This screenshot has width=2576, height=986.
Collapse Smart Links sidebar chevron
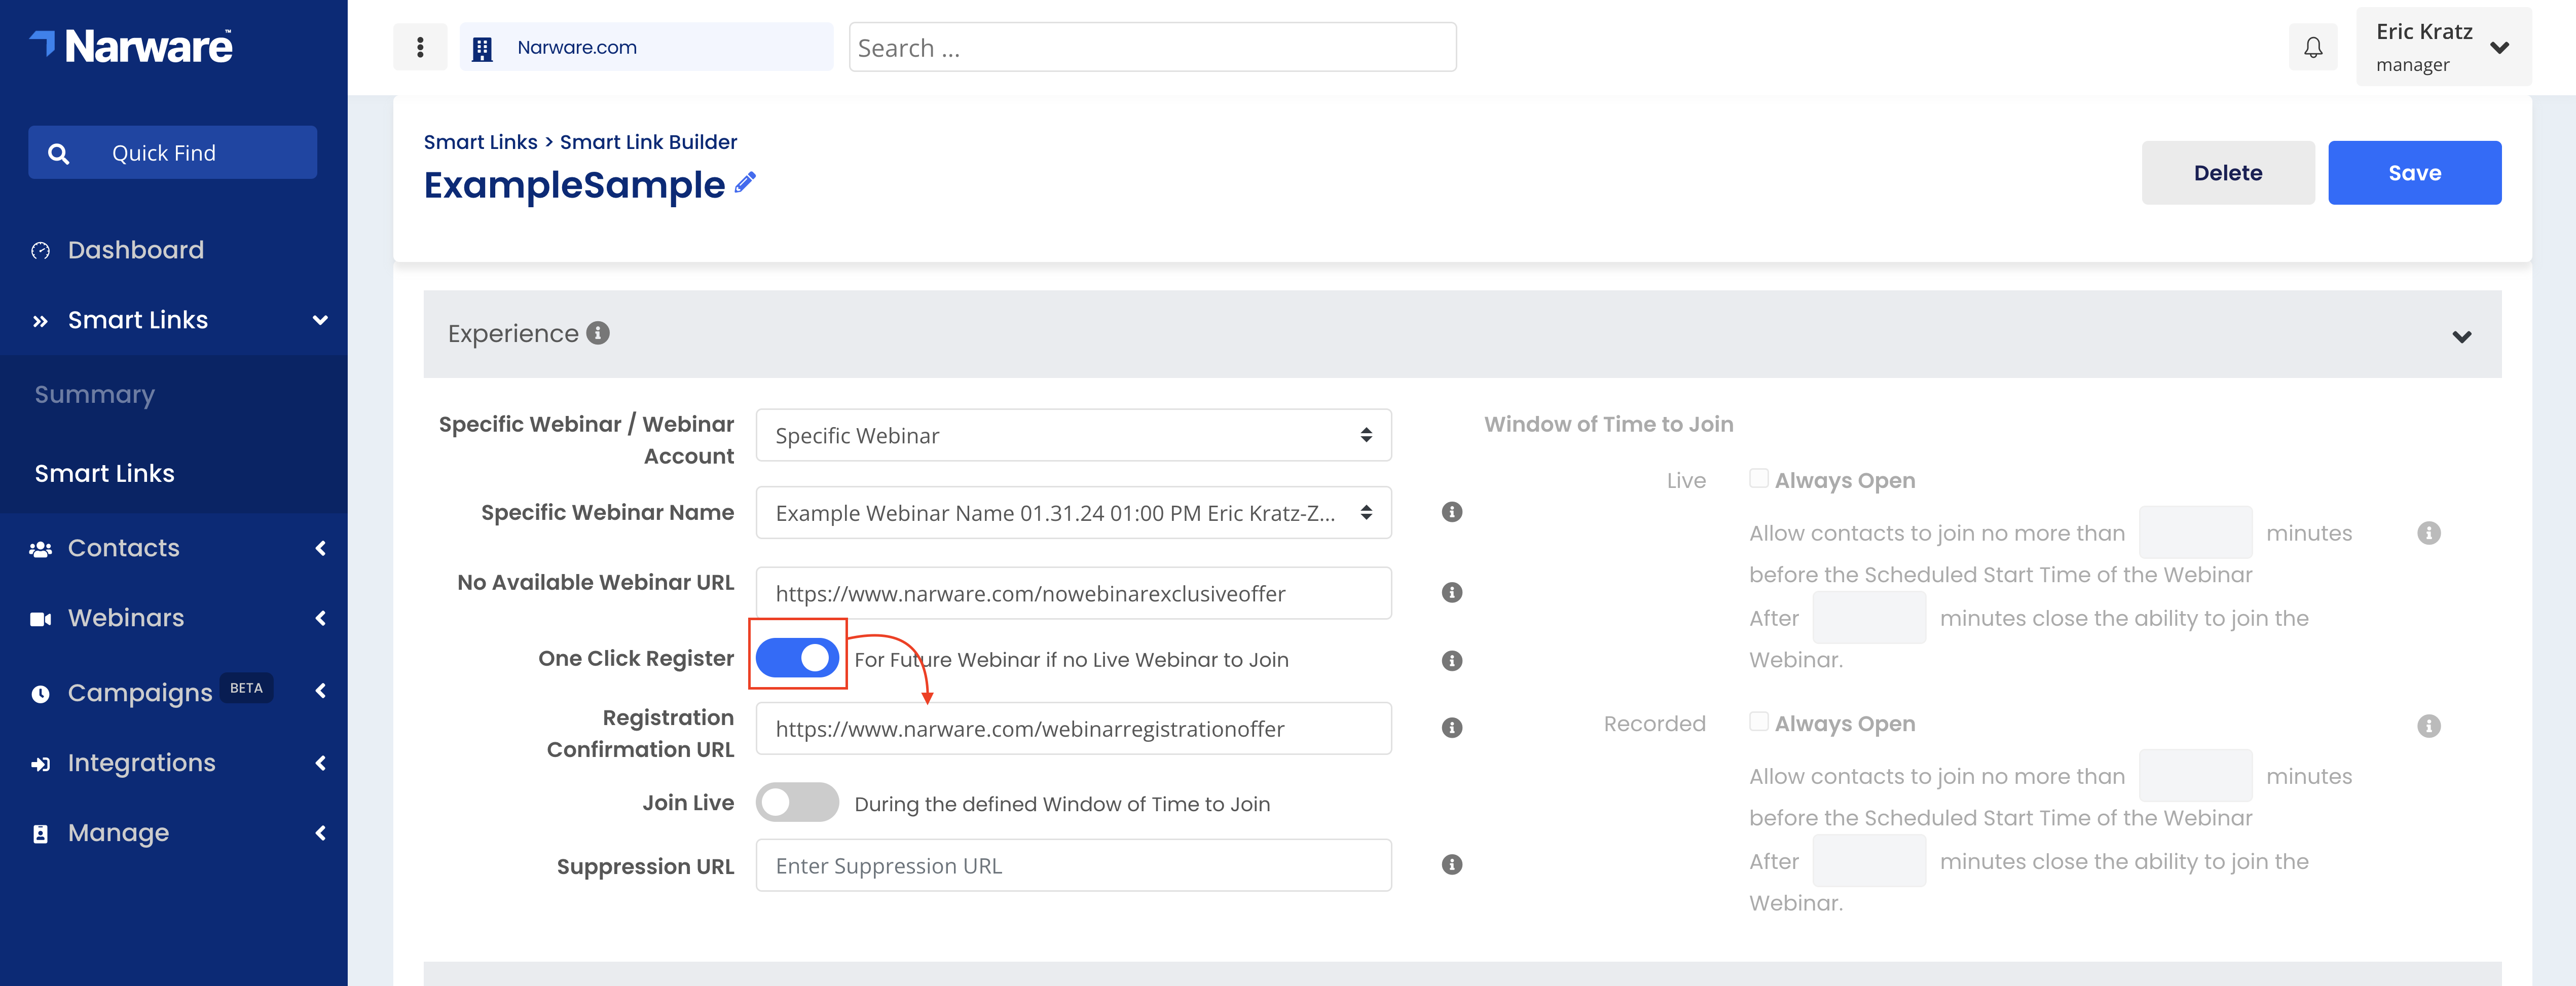[320, 321]
